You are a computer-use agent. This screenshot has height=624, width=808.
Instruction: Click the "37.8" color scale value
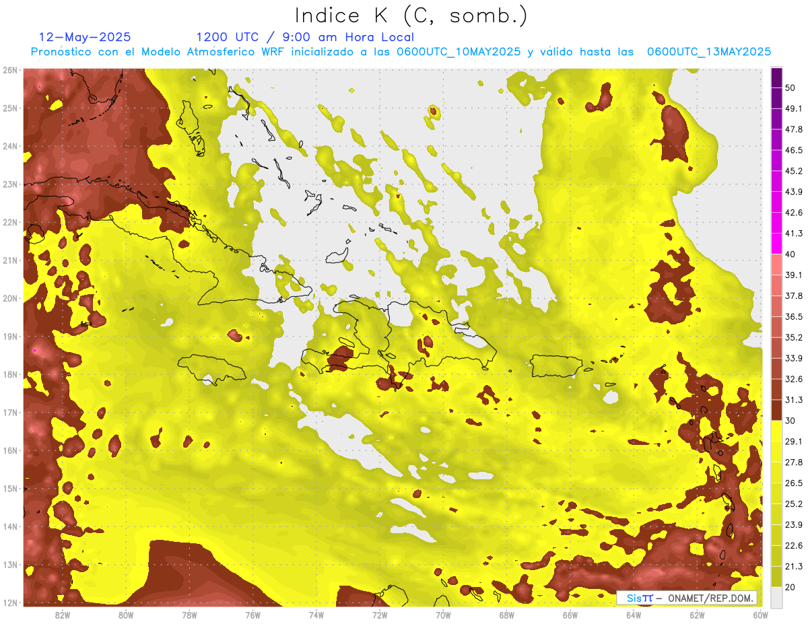(x=793, y=296)
